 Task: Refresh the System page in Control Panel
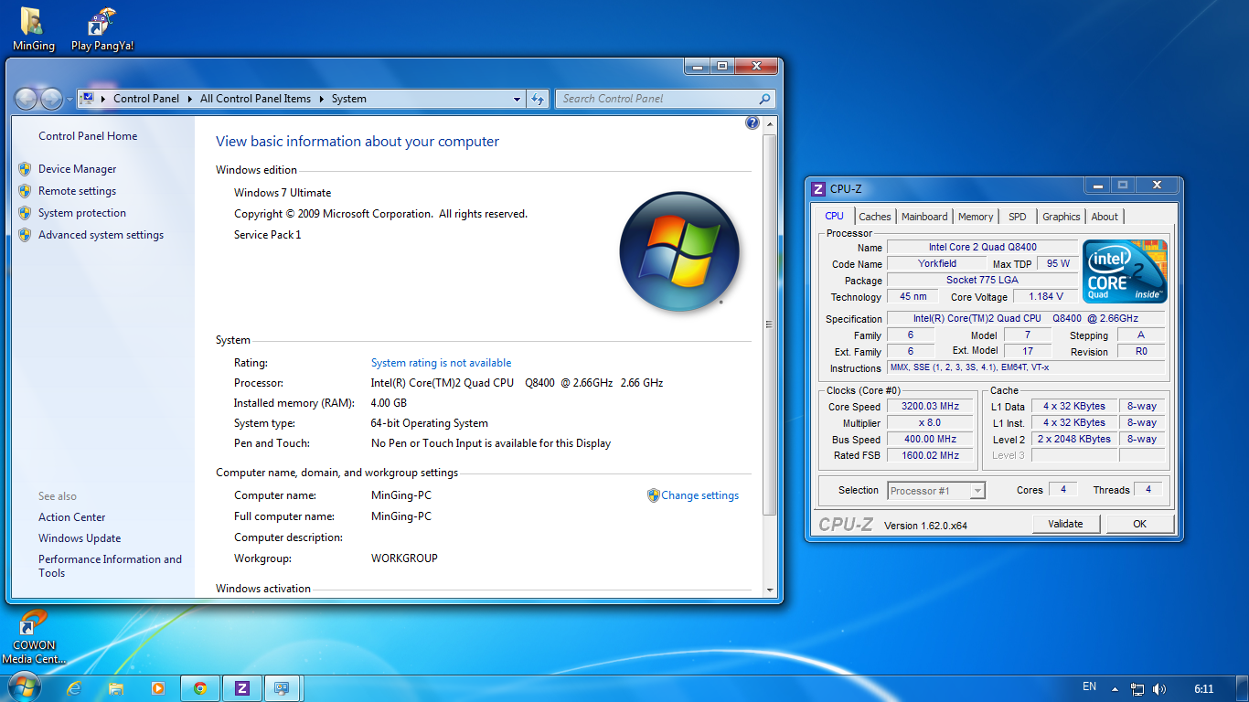click(x=538, y=99)
